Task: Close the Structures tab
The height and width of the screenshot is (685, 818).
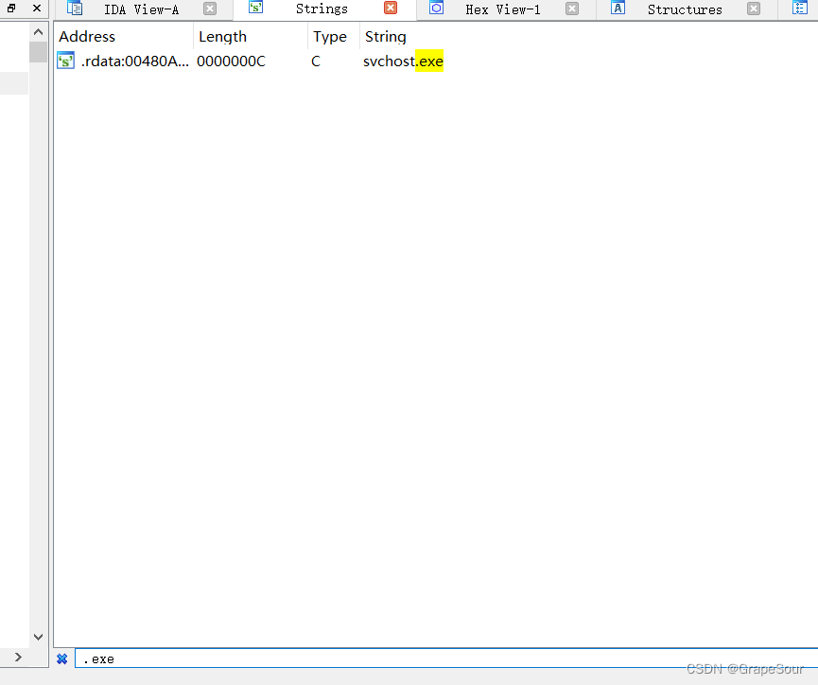Action: pos(754,9)
